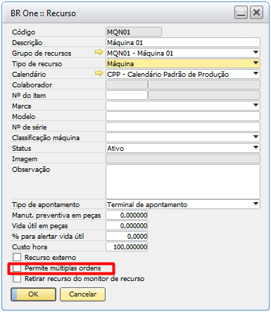The image size is (271, 312).
Task: Open the Calendário dropdown list
Action: pos(256,73)
